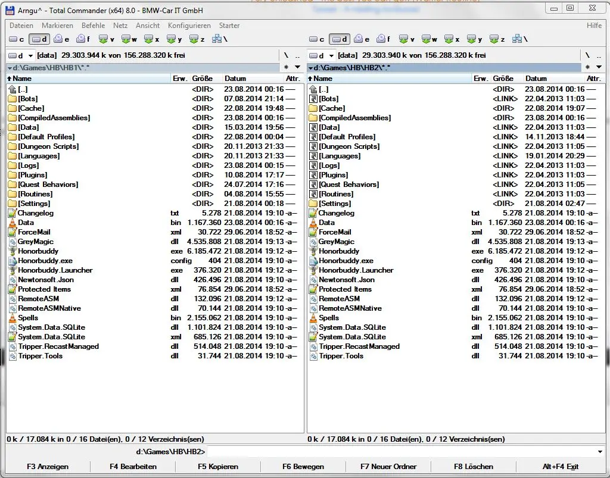Toggle active drive d button in left bar
This screenshot has width=610, height=478.
[39, 39]
